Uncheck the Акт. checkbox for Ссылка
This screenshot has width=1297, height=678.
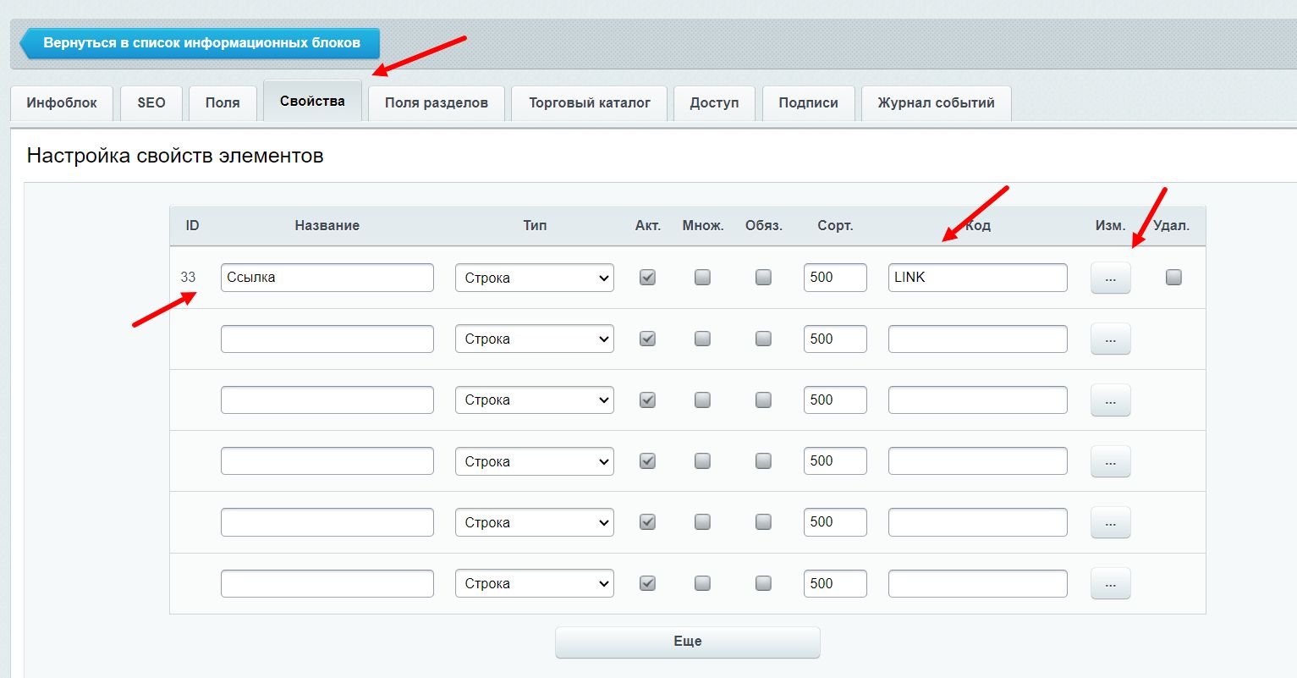point(647,277)
